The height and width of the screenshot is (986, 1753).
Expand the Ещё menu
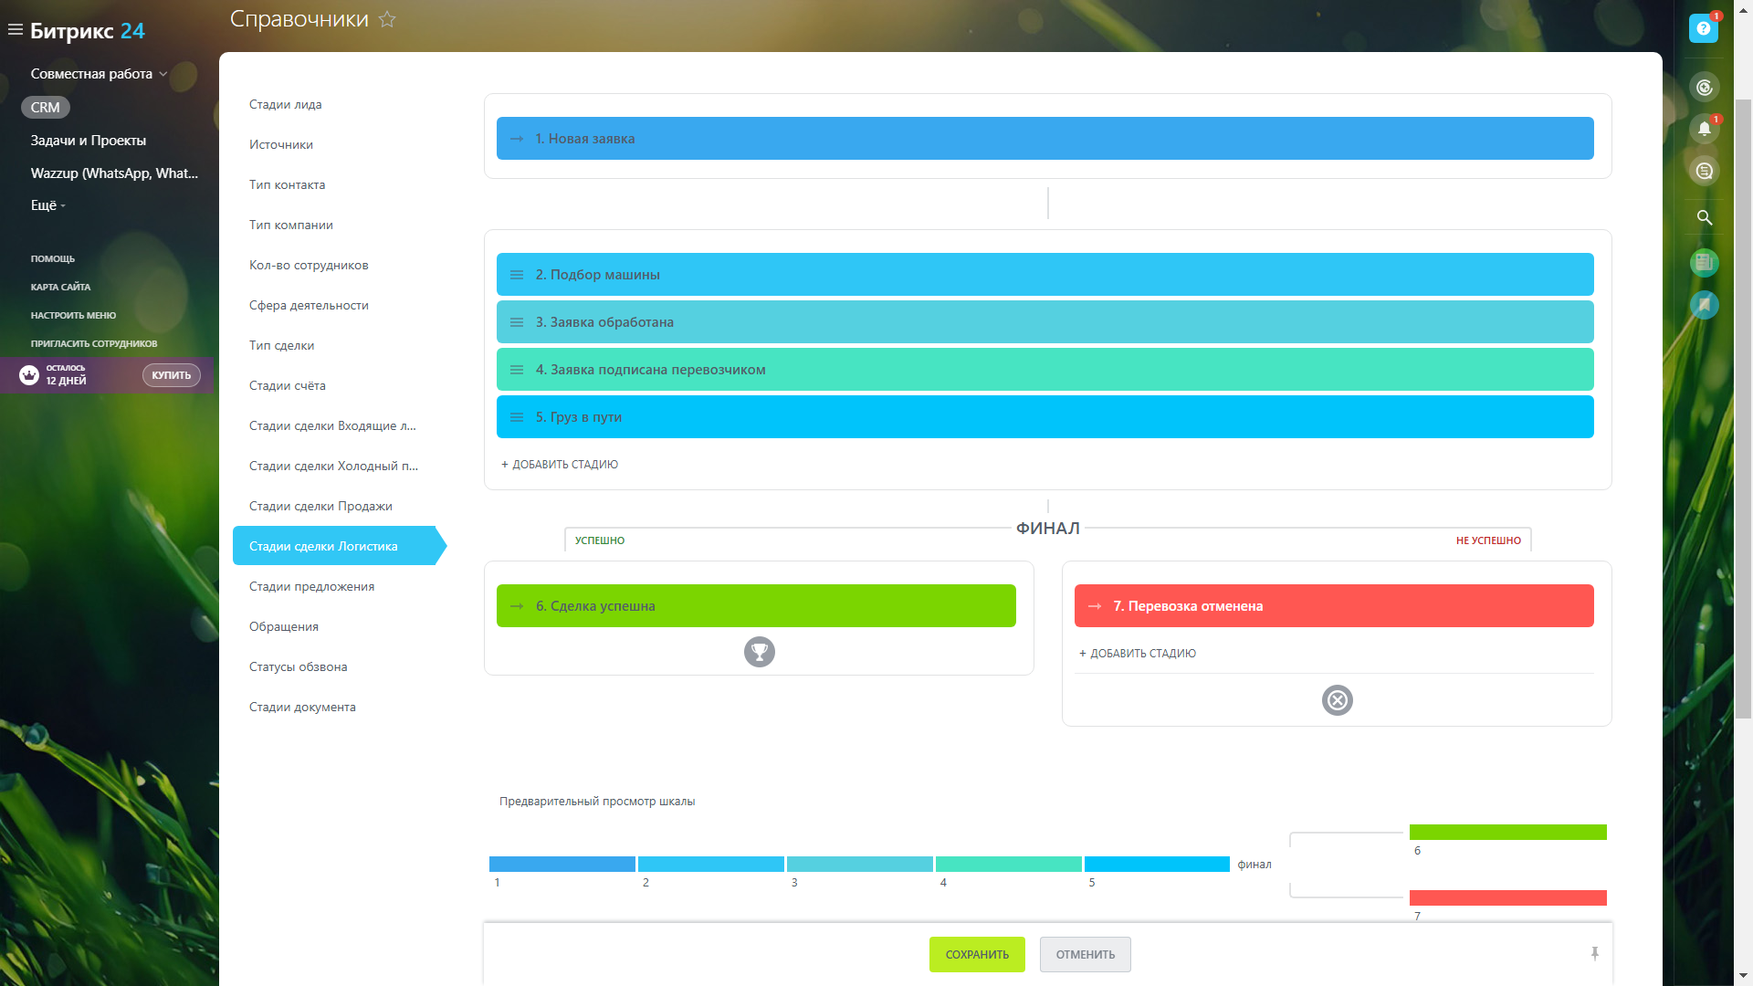click(x=47, y=205)
